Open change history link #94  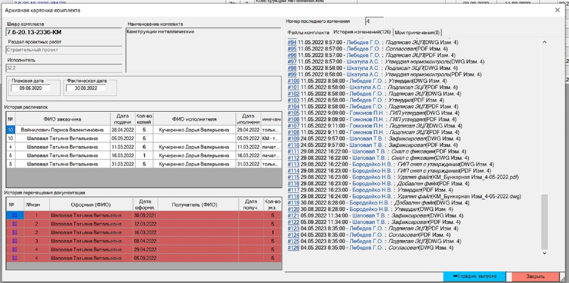coord(292,42)
